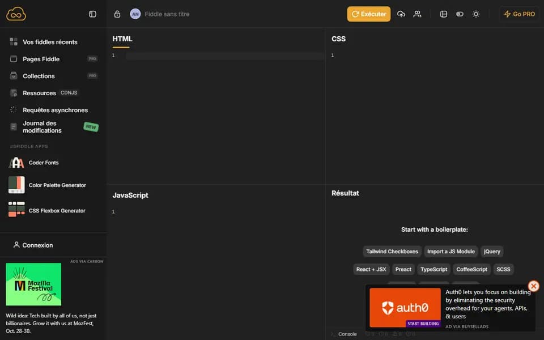Click the Coder Fonts label
The width and height of the screenshot is (544, 340).
(44, 163)
